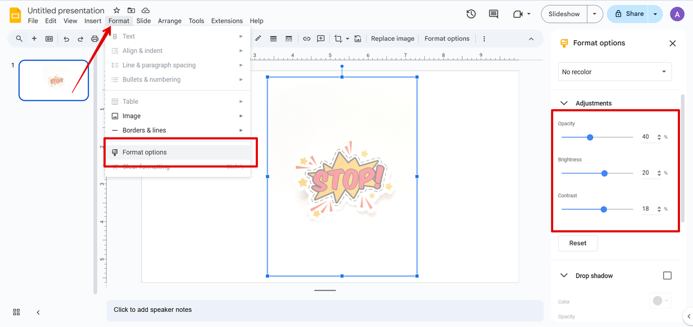
Task: Click the search menus magnifier icon
Action: (20, 38)
